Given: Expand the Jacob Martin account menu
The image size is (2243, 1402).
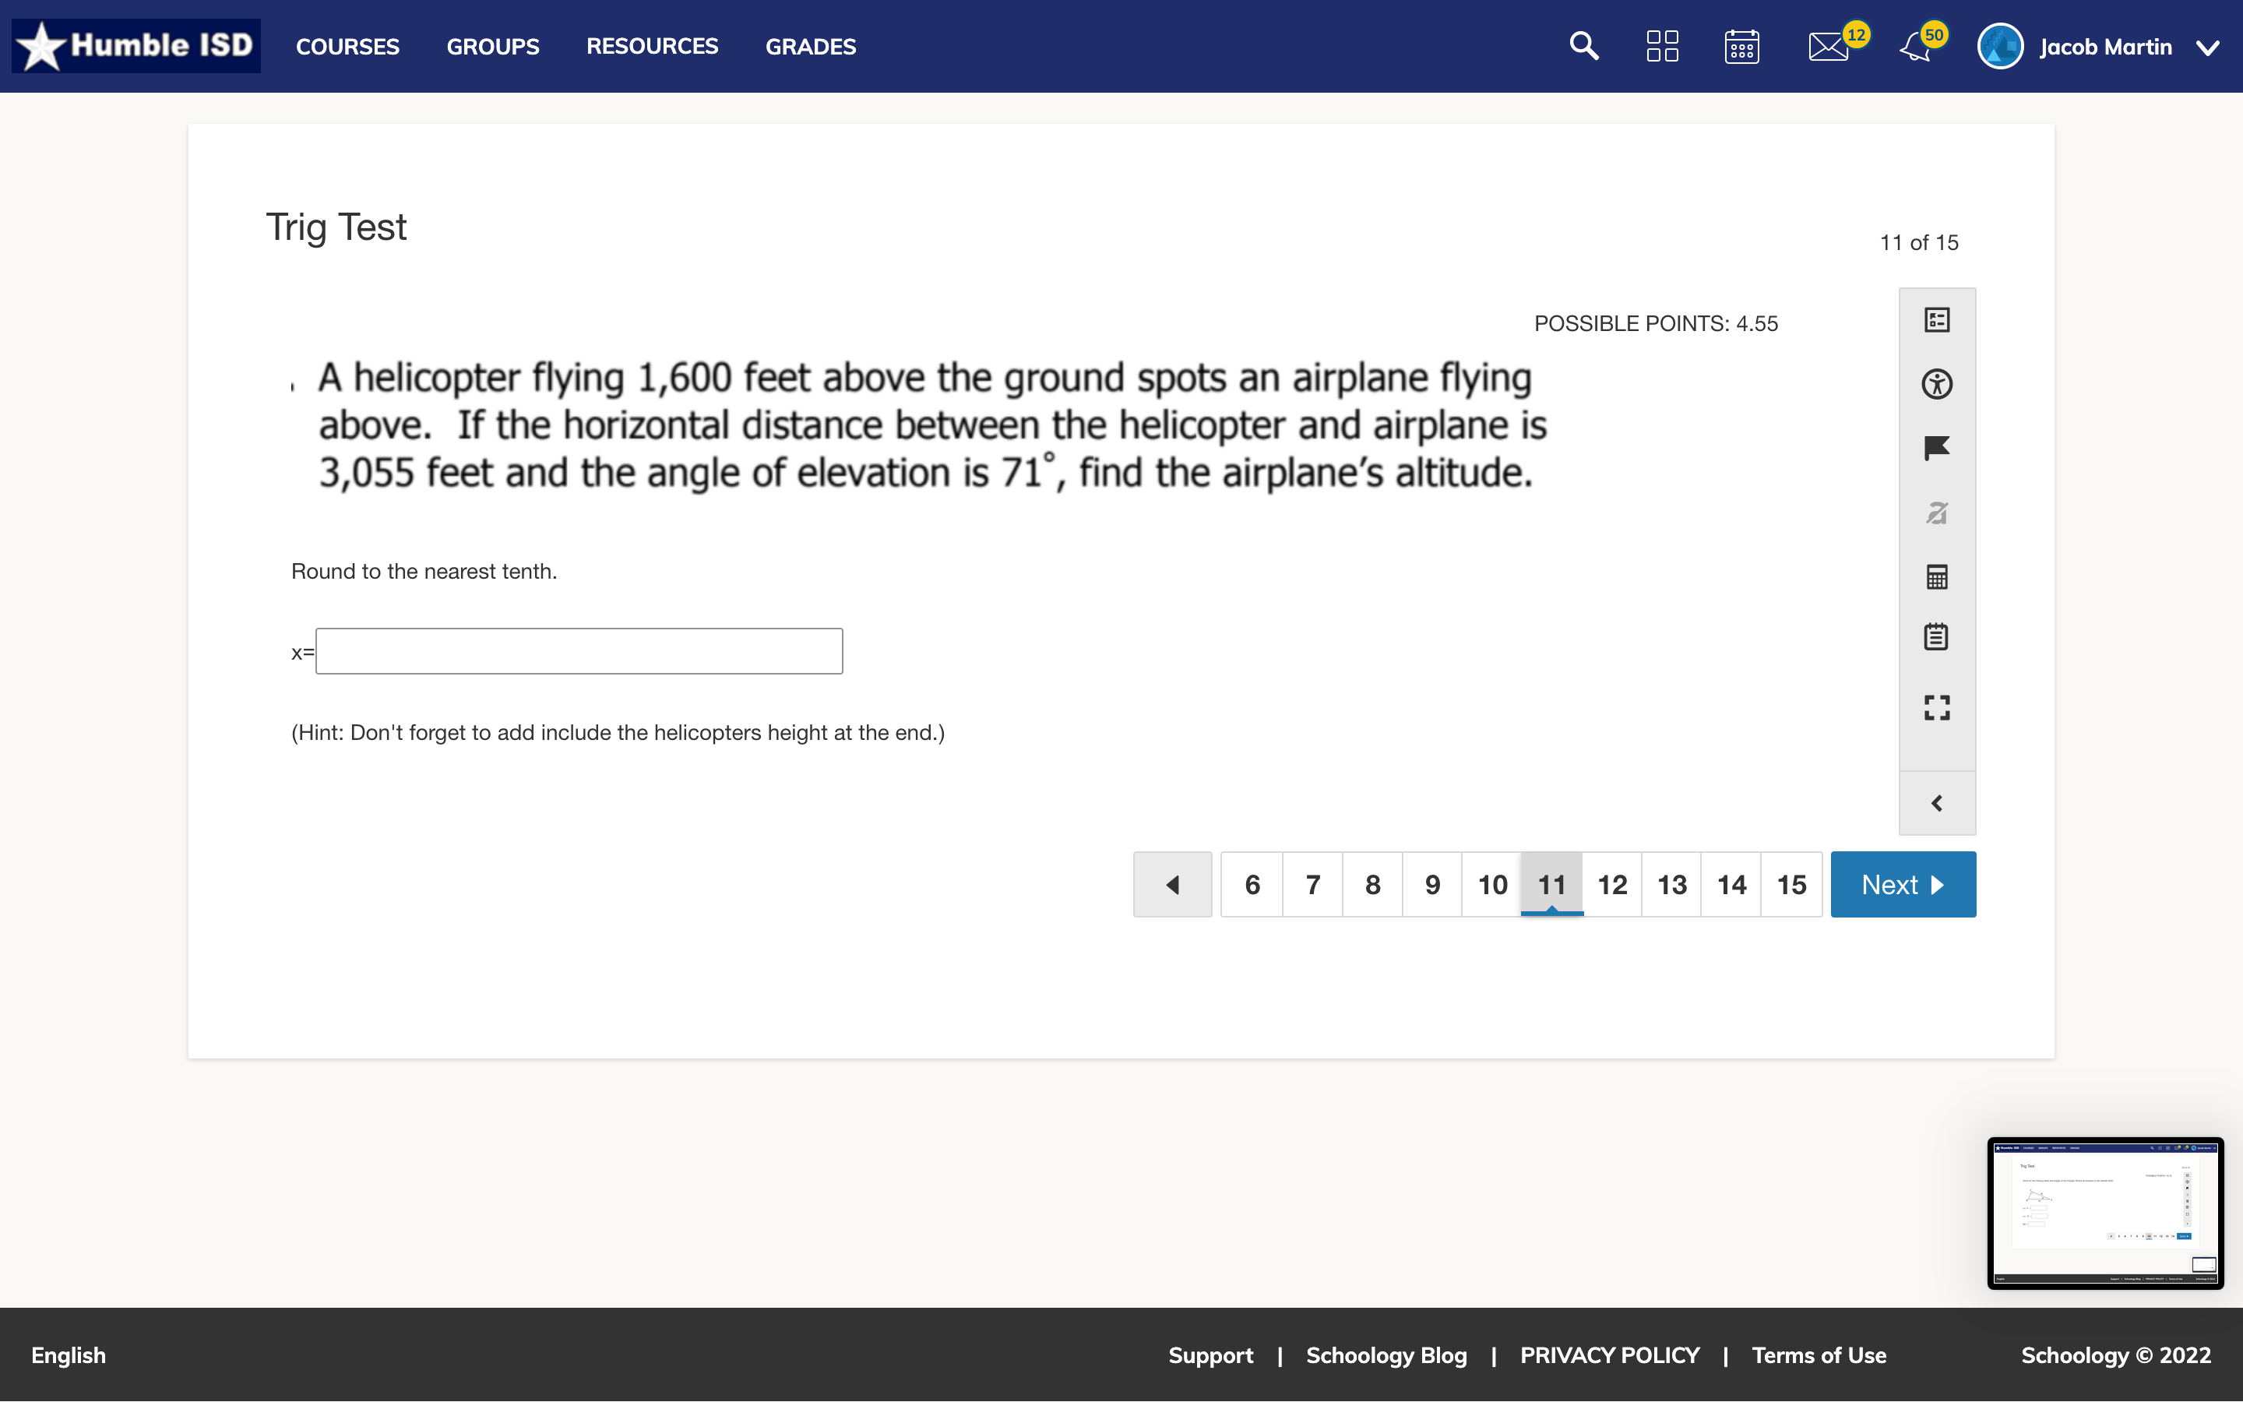Looking at the screenshot, I should 2209,48.
